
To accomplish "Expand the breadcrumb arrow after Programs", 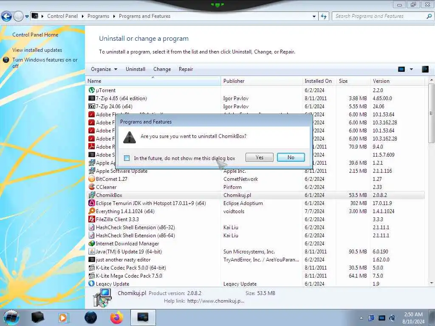I will tap(114, 17).
